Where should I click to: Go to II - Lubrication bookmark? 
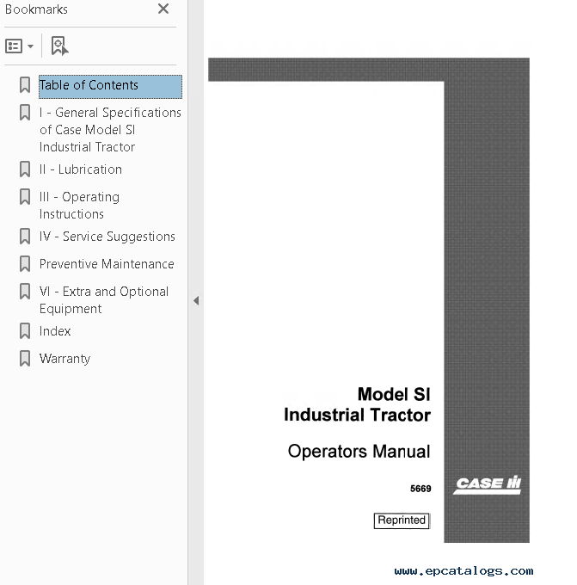point(81,169)
